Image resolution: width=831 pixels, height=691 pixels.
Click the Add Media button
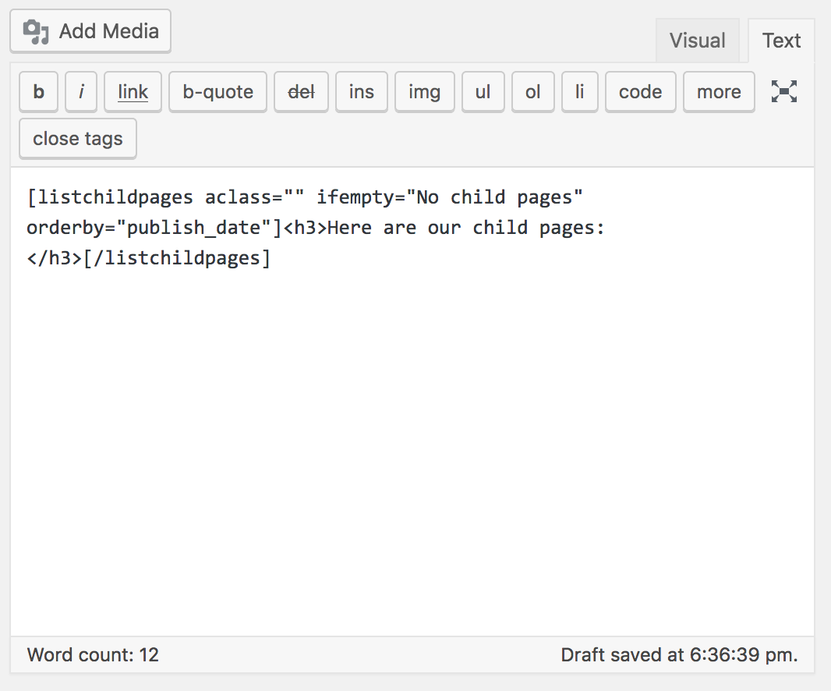90,31
